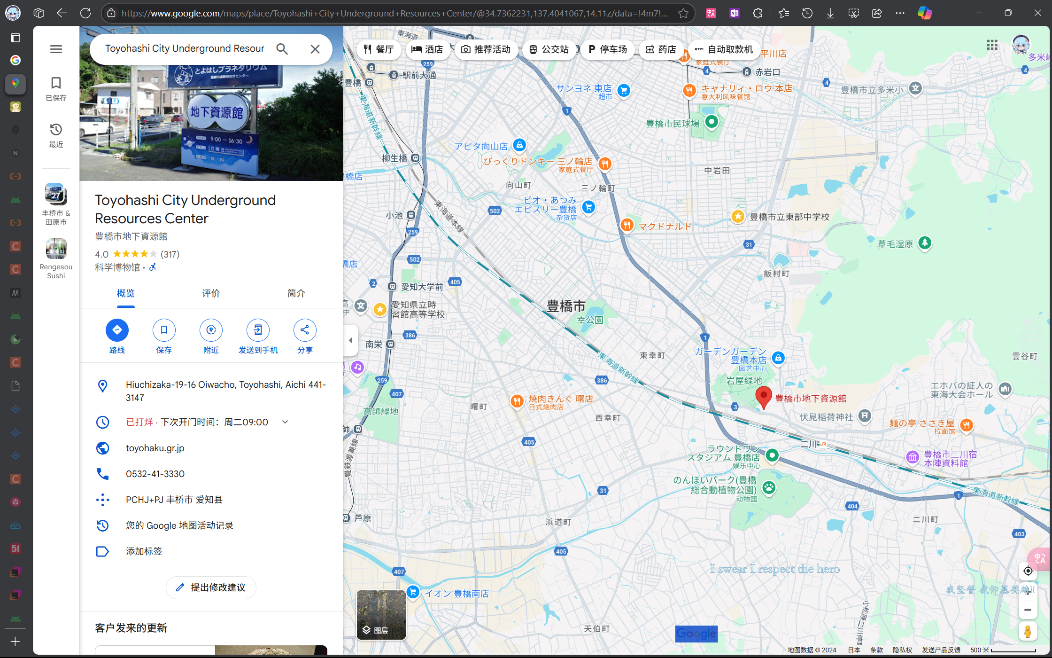Click the search text field

pyautogui.click(x=185, y=49)
